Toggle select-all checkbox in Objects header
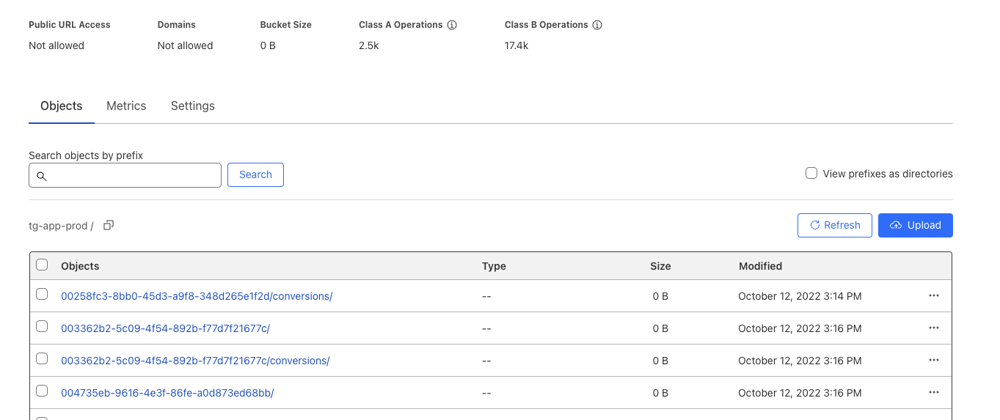The width and height of the screenshot is (1000, 420). click(x=42, y=265)
